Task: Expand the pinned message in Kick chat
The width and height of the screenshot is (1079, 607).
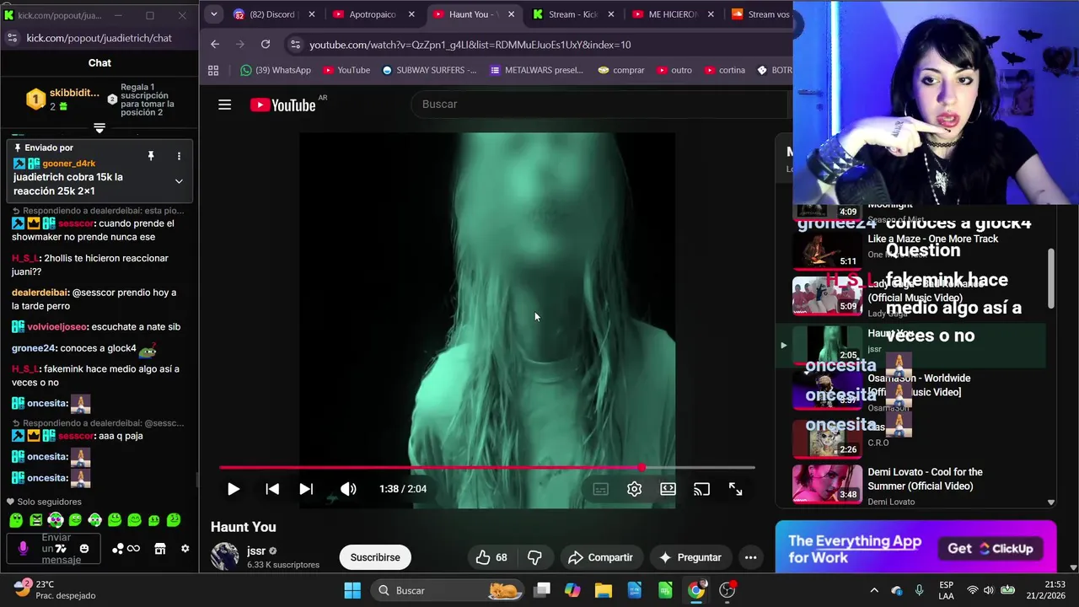Action: 179,181
